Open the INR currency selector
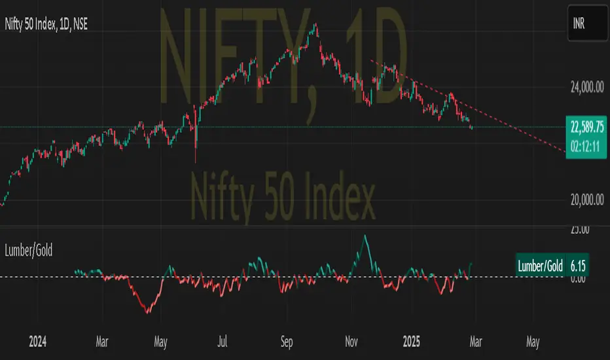Screen dimensions: 610x360 [x=588, y=24]
